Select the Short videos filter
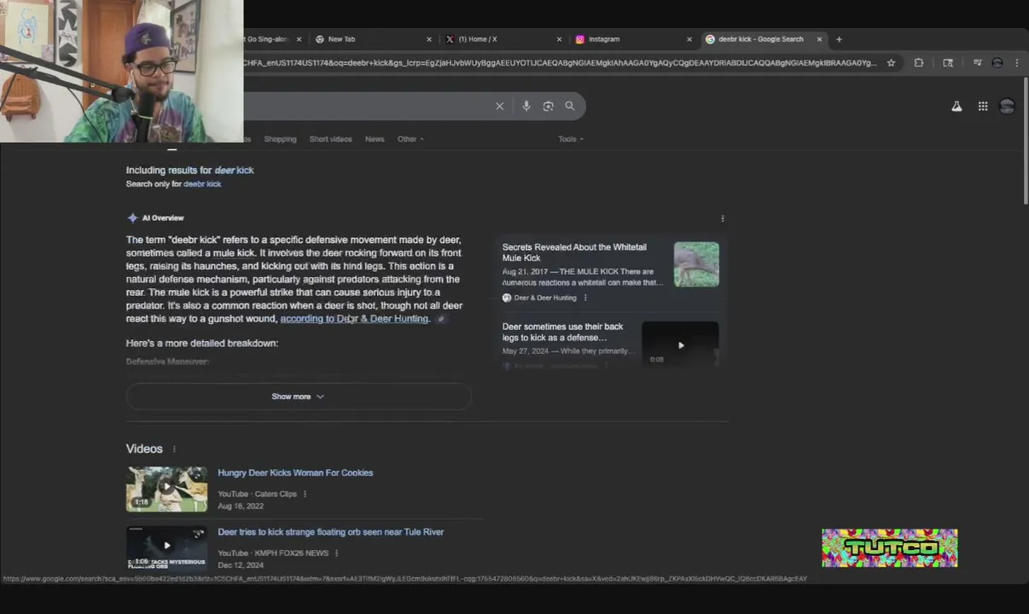1029x614 pixels. point(330,139)
